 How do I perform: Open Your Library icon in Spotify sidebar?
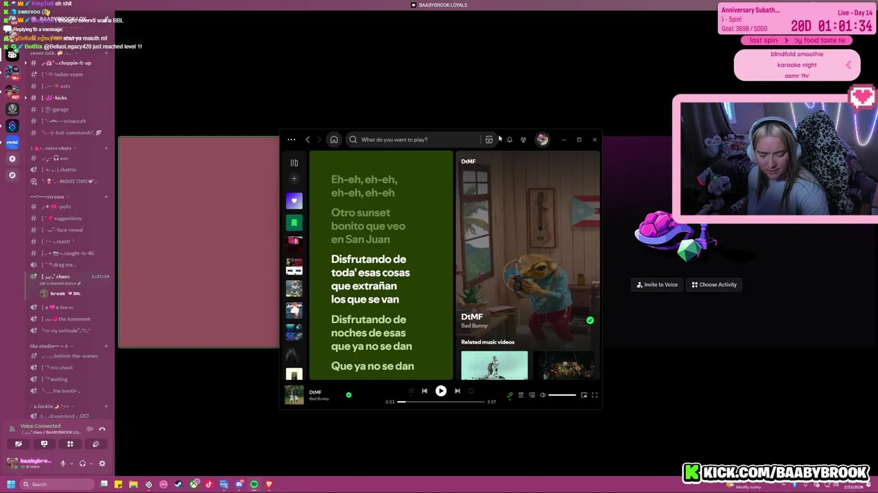(x=294, y=163)
